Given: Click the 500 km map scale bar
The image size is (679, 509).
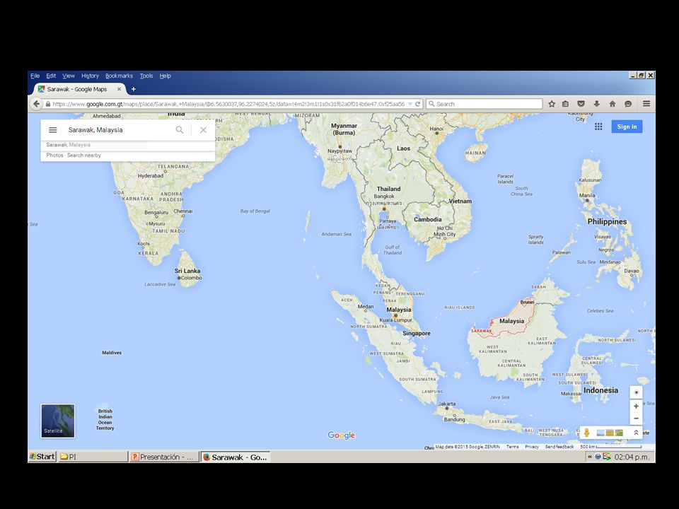Looking at the screenshot, I should click(610, 447).
